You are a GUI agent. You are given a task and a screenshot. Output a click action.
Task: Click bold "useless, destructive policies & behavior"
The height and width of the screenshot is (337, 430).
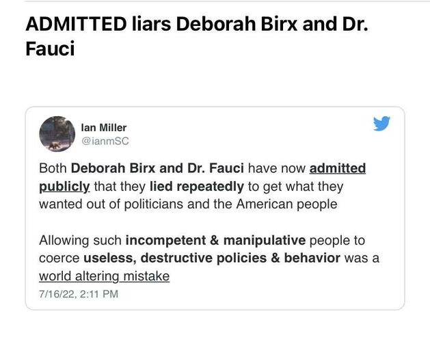(x=212, y=258)
